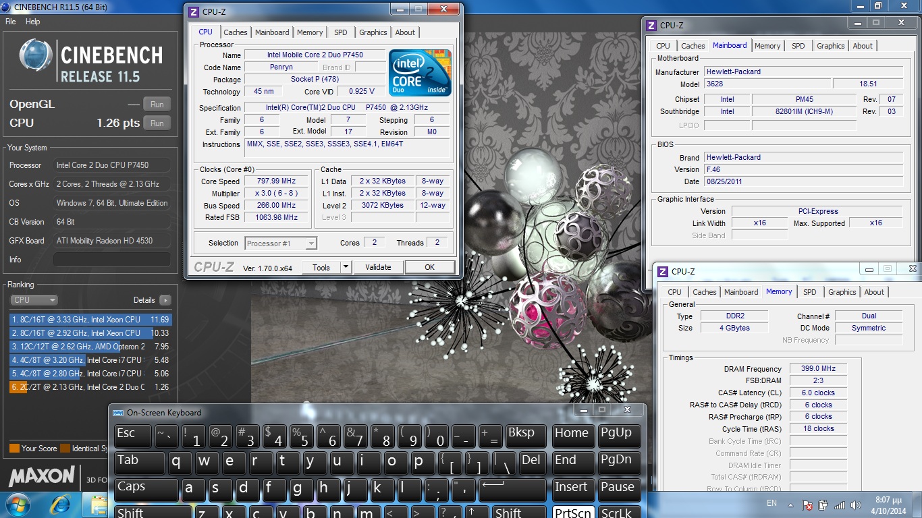Viewport: 922px width, 518px height.
Task: Select ranking row 8C/16T @ 3.33 GHz Xeon
Action: pos(90,320)
